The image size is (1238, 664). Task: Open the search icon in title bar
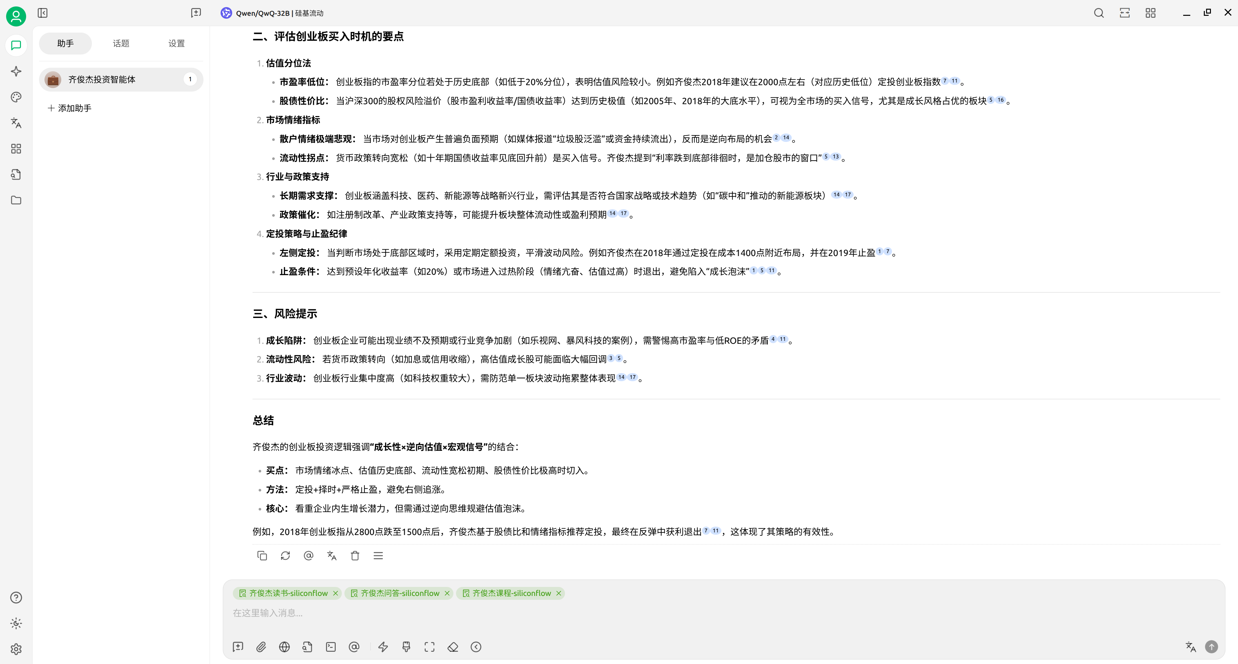pos(1099,13)
